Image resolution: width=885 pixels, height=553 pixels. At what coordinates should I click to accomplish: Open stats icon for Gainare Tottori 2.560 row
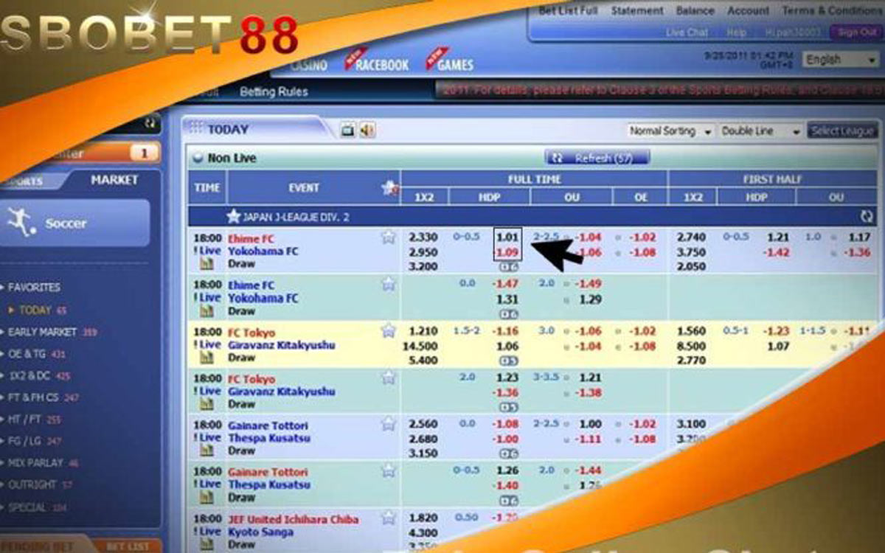pos(207,451)
